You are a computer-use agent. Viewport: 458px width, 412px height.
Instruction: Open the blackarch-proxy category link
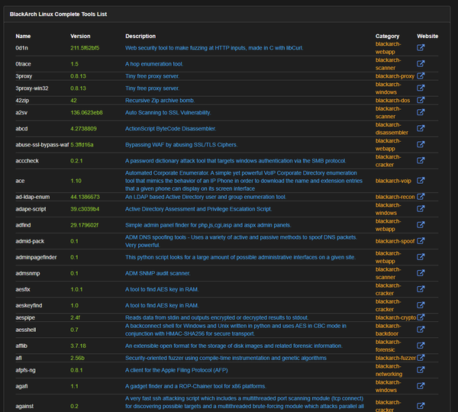(x=395, y=76)
